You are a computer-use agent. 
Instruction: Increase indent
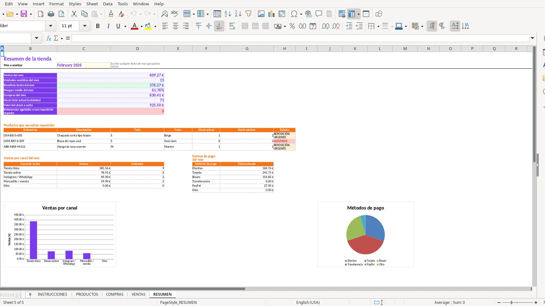pos(349,26)
